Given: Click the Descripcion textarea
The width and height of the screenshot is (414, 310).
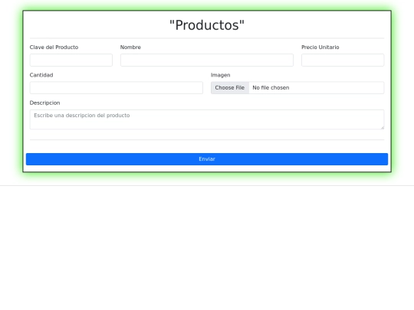Looking at the screenshot, I should 207,119.
